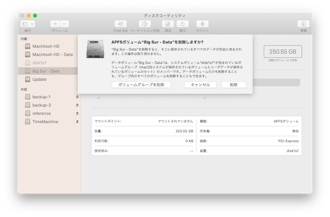Viewport: 330px width, 217px height.
Task: Open the info toolbar button
Action: pyautogui.click(x=303, y=24)
